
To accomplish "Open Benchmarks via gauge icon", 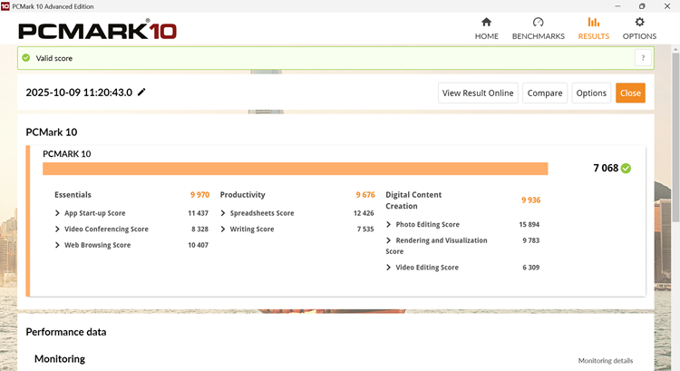I will pos(539,22).
